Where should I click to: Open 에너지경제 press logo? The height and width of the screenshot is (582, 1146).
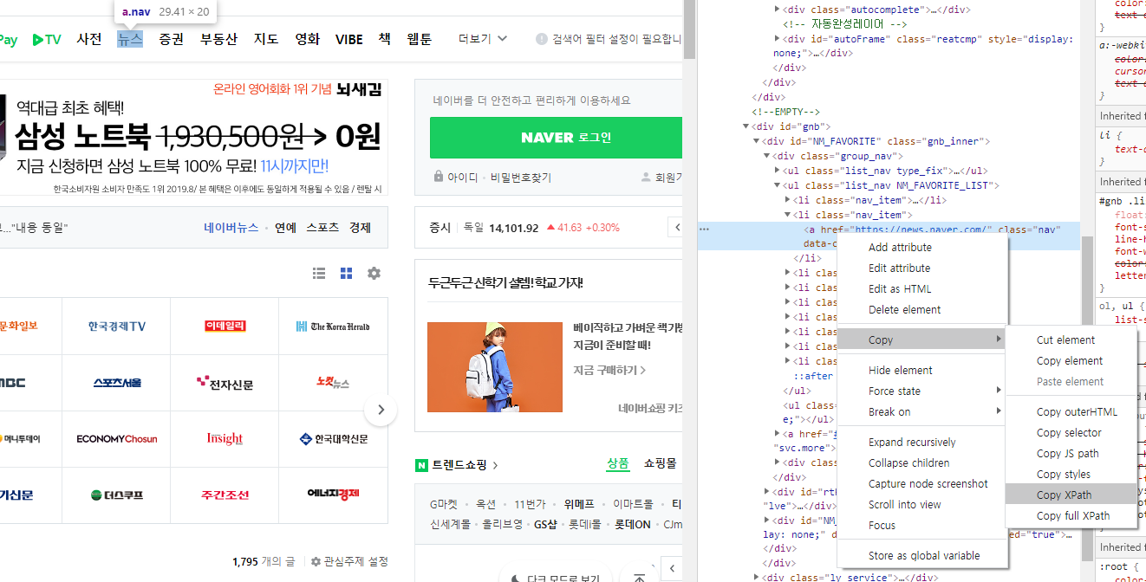(x=333, y=494)
